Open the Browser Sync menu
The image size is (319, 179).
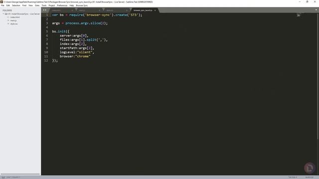[82, 5]
